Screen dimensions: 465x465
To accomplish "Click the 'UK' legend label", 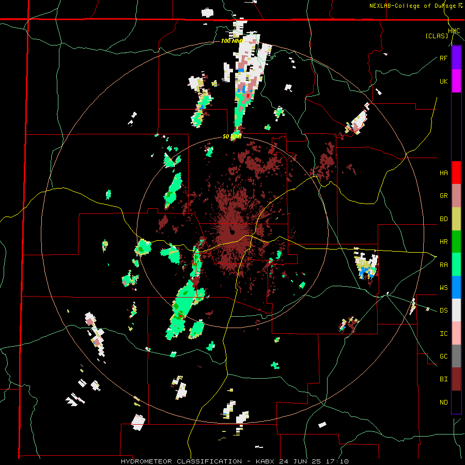I will click(x=443, y=81).
